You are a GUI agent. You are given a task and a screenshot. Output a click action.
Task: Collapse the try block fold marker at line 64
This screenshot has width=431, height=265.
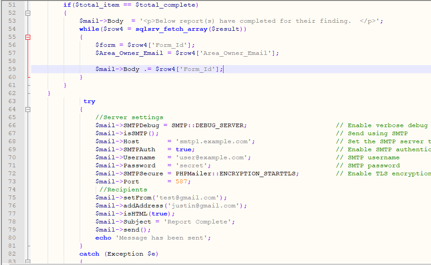[28, 109]
